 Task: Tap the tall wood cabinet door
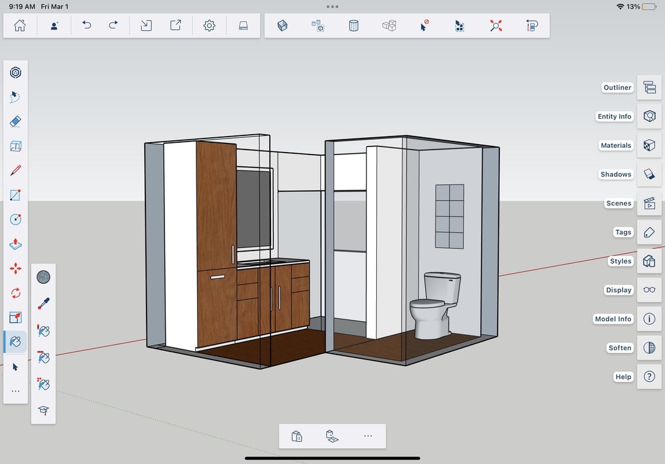pos(216,206)
